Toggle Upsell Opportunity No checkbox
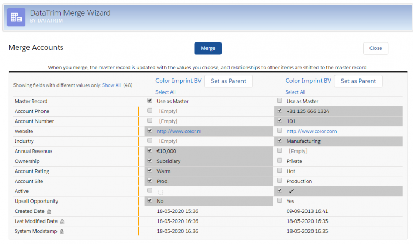 tap(150, 200)
